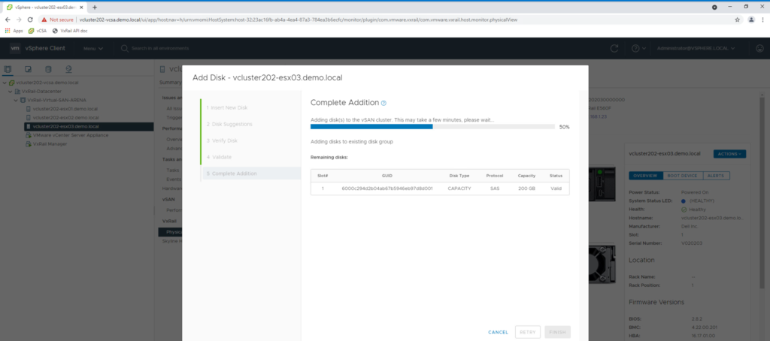Open the VMs and Templates inventory view
The height and width of the screenshot is (341, 770).
pyautogui.click(x=28, y=69)
